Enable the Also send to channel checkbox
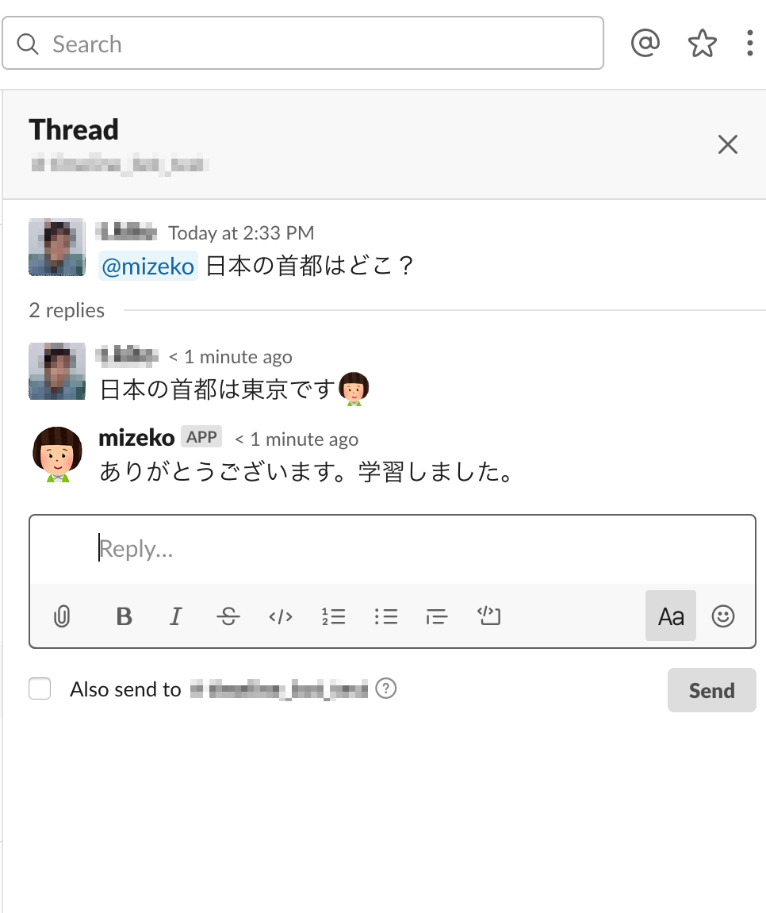The height and width of the screenshot is (913, 766). pos(40,689)
